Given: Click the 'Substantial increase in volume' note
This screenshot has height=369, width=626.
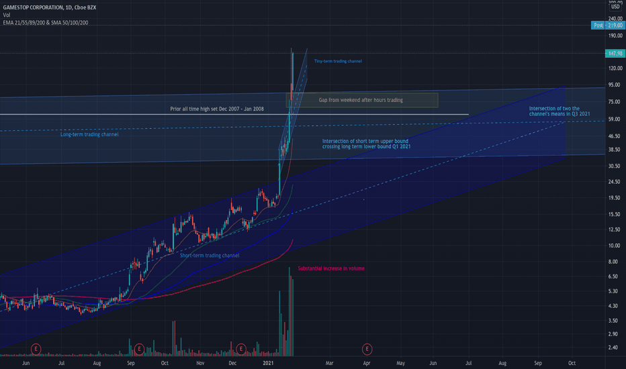Looking at the screenshot, I should pyautogui.click(x=331, y=268).
